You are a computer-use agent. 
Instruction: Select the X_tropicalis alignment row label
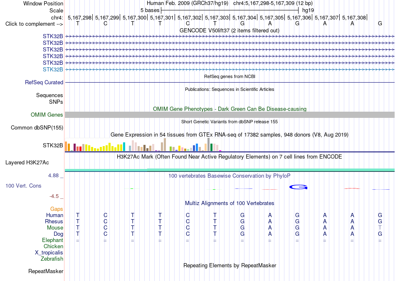49,253
